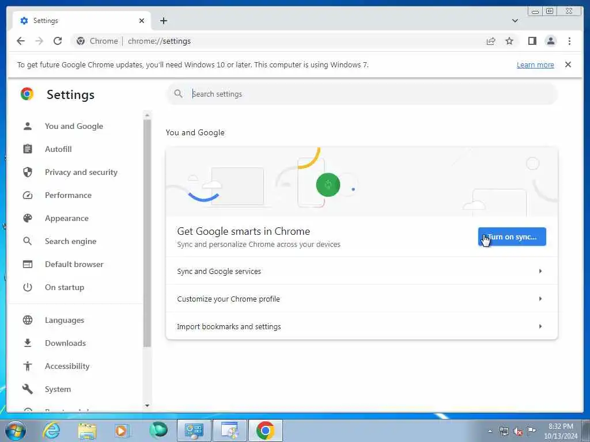Launch Internet Explorer from taskbar
590x442 pixels.
pyautogui.click(x=51, y=430)
